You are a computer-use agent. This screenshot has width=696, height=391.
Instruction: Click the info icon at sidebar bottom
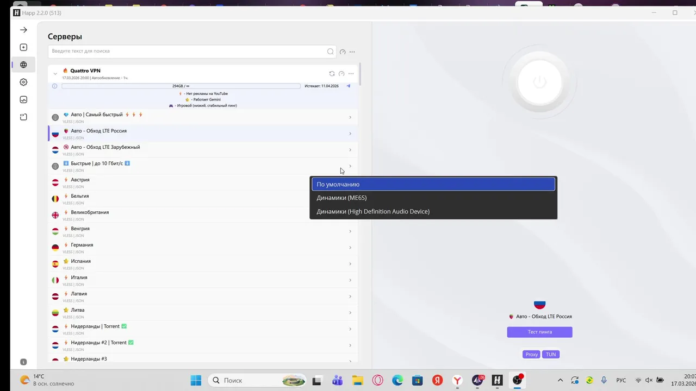coord(23,362)
